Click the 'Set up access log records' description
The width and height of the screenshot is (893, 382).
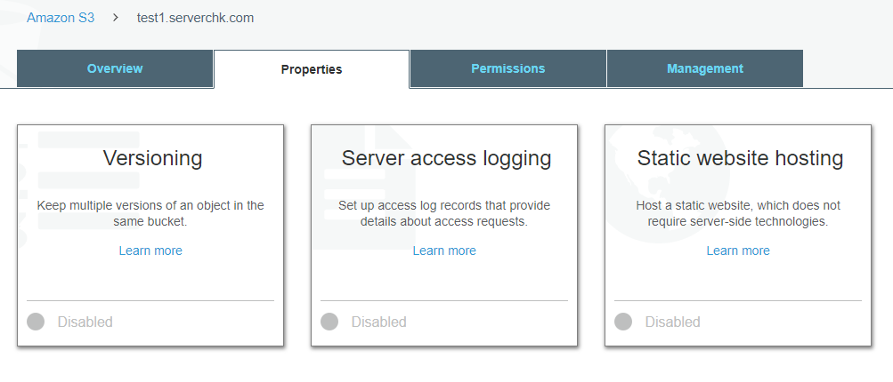point(444,213)
